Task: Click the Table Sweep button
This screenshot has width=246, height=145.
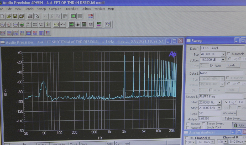Action: [234, 118]
